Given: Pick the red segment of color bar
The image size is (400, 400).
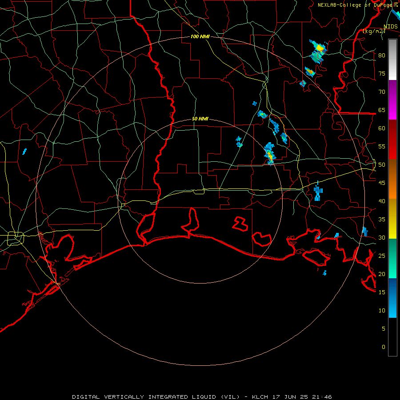Looking at the screenshot, I should [392, 140].
